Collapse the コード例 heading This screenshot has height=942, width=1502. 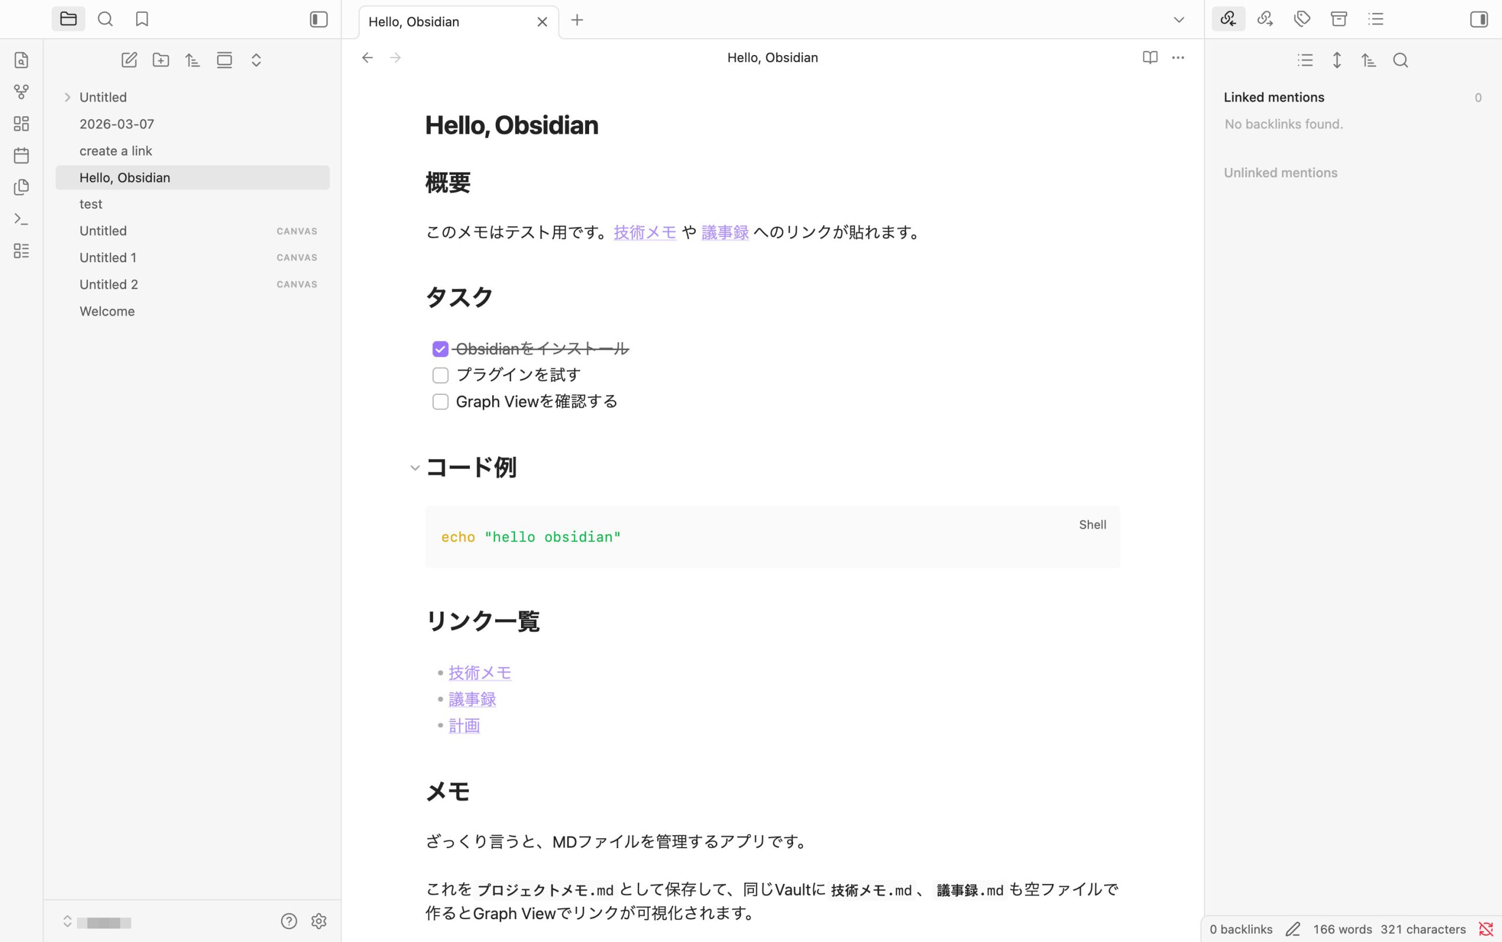point(415,468)
